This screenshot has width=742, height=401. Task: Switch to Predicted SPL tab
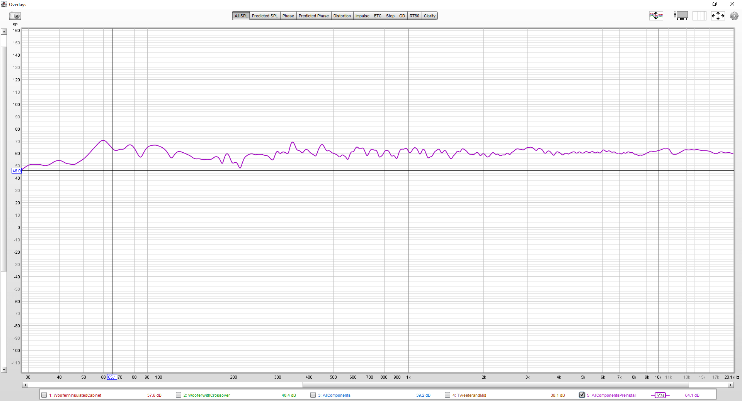coord(265,16)
